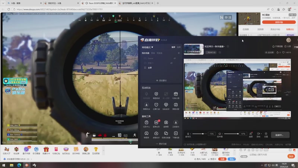Click the 连接中... streaming button
Viewport: 298px width, 168px height.
[x=280, y=135]
